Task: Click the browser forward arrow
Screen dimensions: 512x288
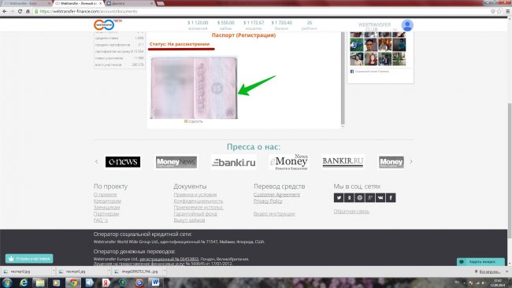Action: point(12,11)
